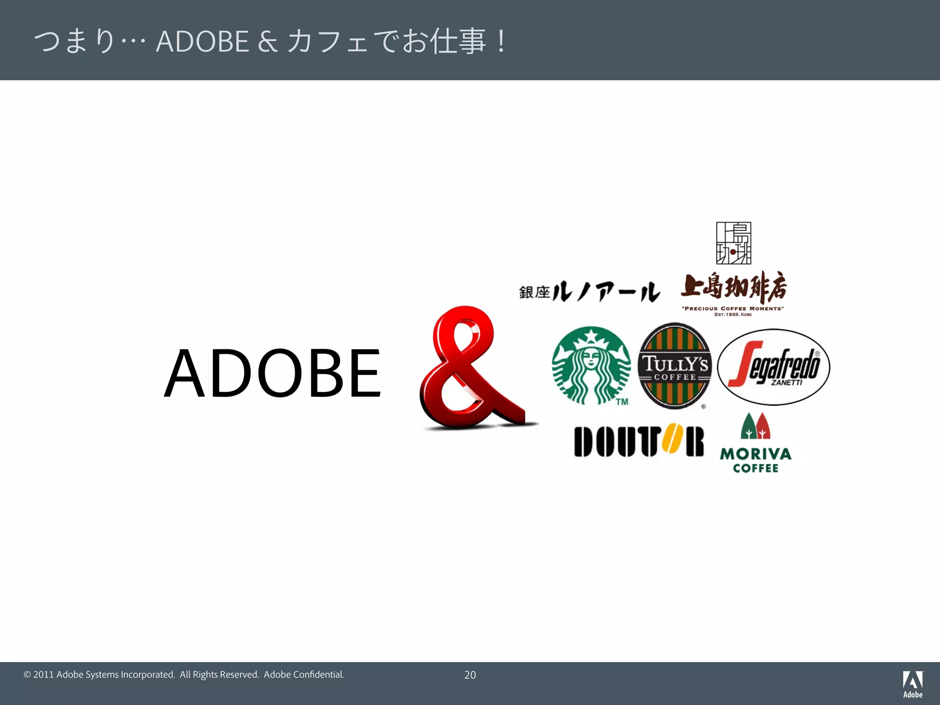Click the square Ueshima seal emblem
Screen dimensions: 940x705
pyautogui.click(x=733, y=243)
